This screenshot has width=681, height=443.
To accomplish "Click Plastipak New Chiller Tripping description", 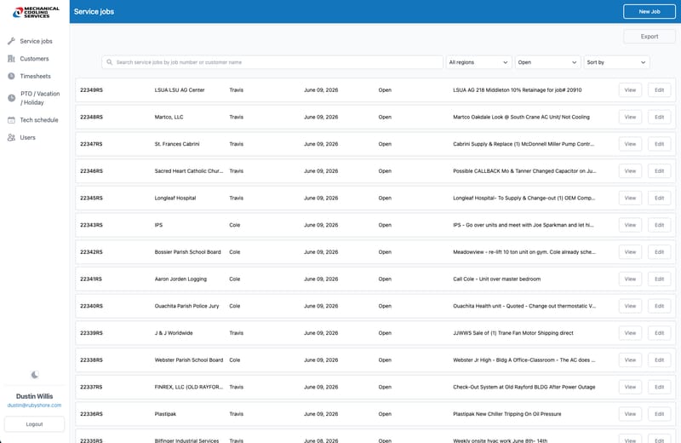I will [x=506, y=413].
